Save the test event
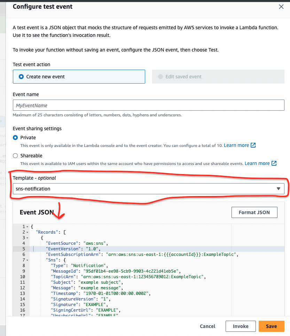This screenshot has width=290, height=336. [x=271, y=326]
